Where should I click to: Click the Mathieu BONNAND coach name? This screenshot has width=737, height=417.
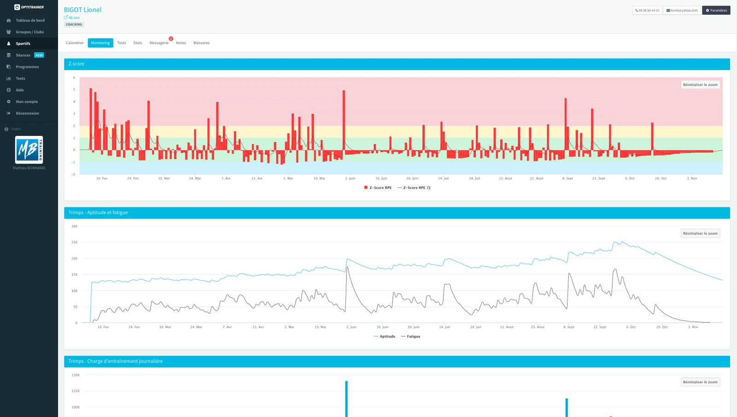pos(29,168)
